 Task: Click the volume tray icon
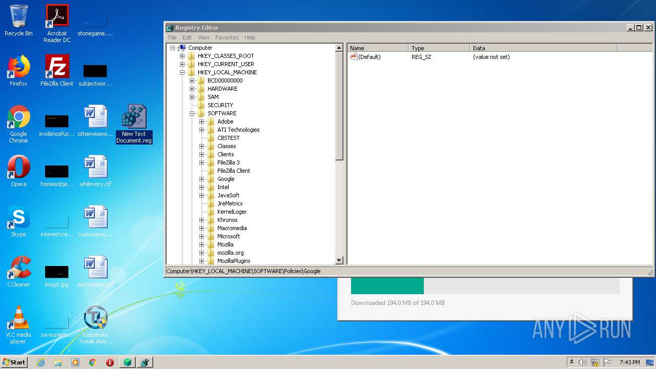(x=583, y=362)
